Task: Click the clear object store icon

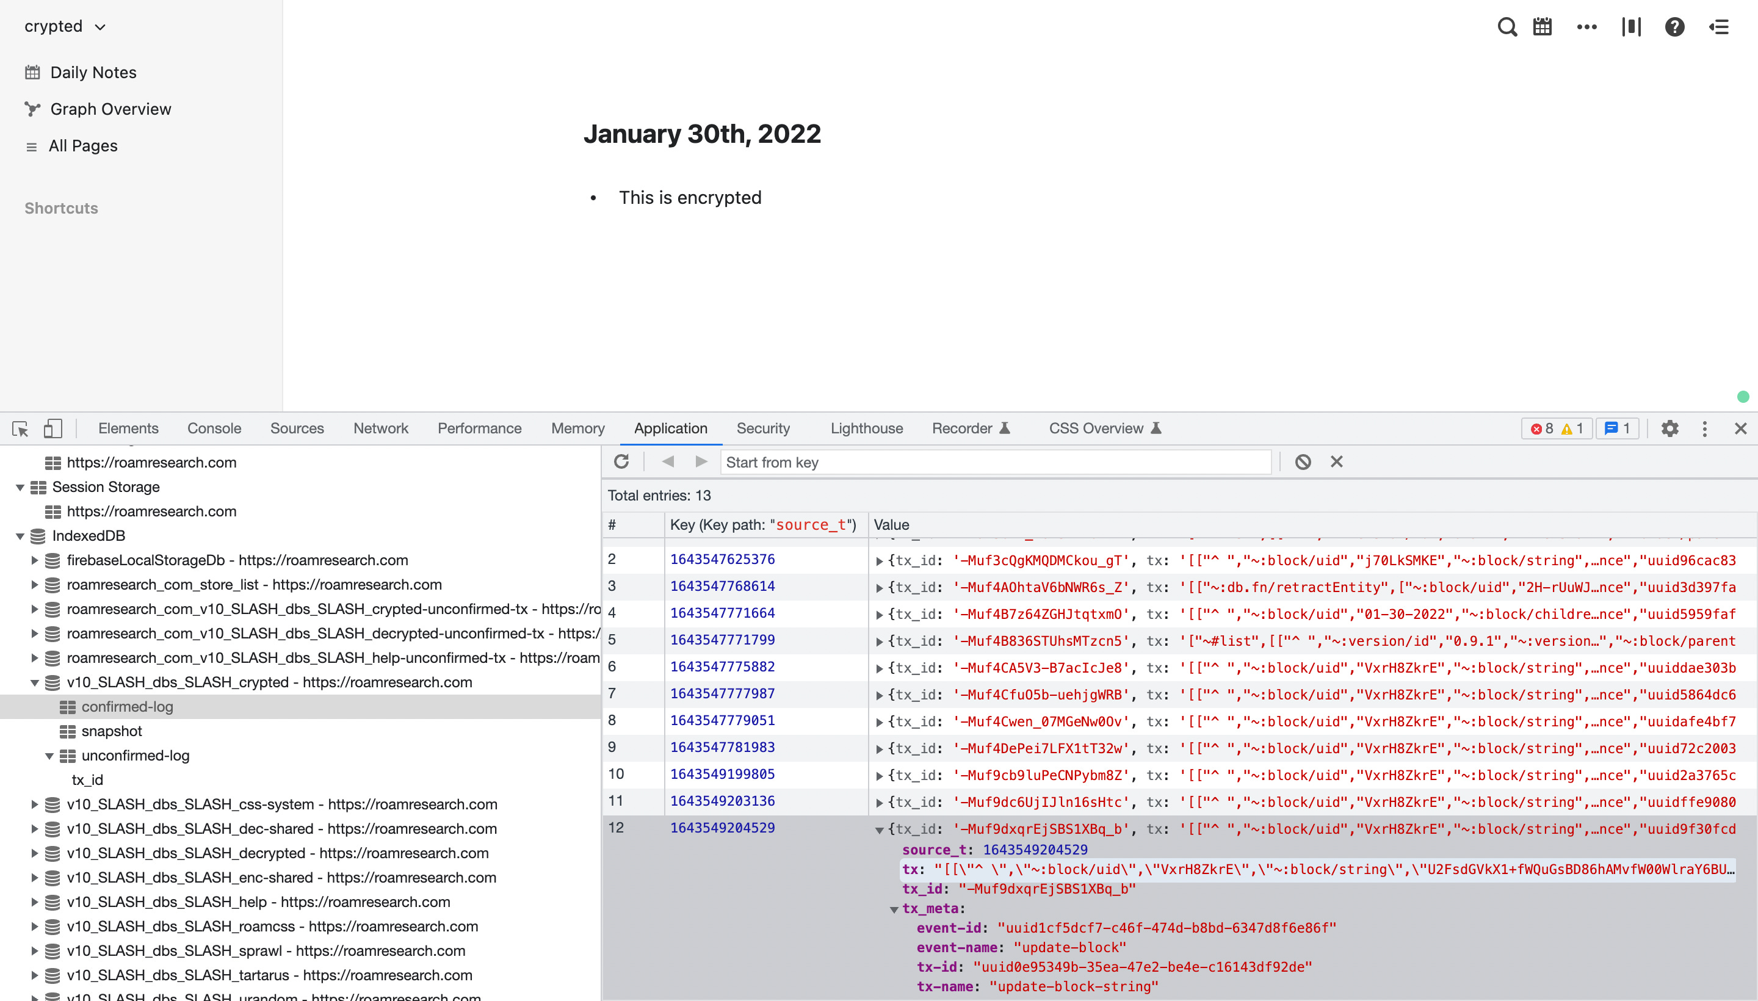Action: pyautogui.click(x=1303, y=462)
